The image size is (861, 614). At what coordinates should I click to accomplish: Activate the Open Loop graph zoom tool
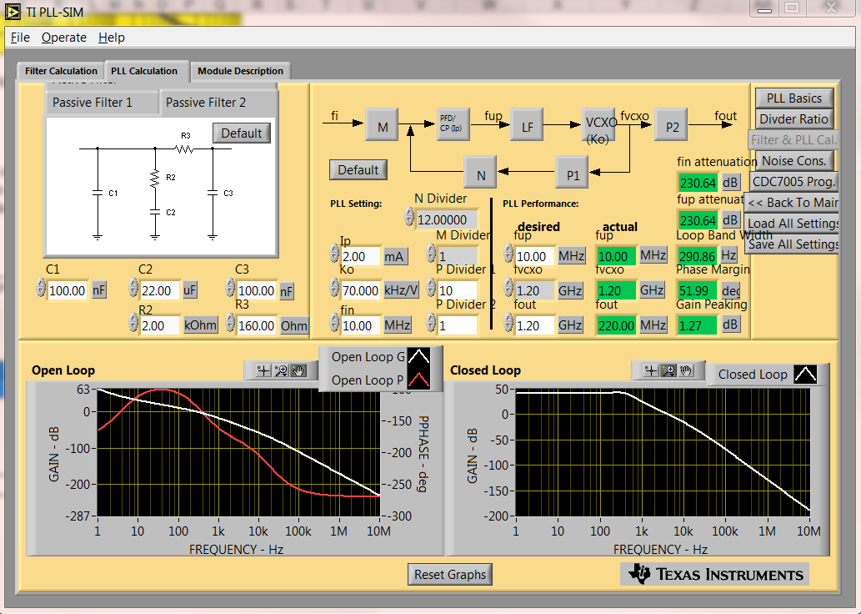[x=281, y=371]
